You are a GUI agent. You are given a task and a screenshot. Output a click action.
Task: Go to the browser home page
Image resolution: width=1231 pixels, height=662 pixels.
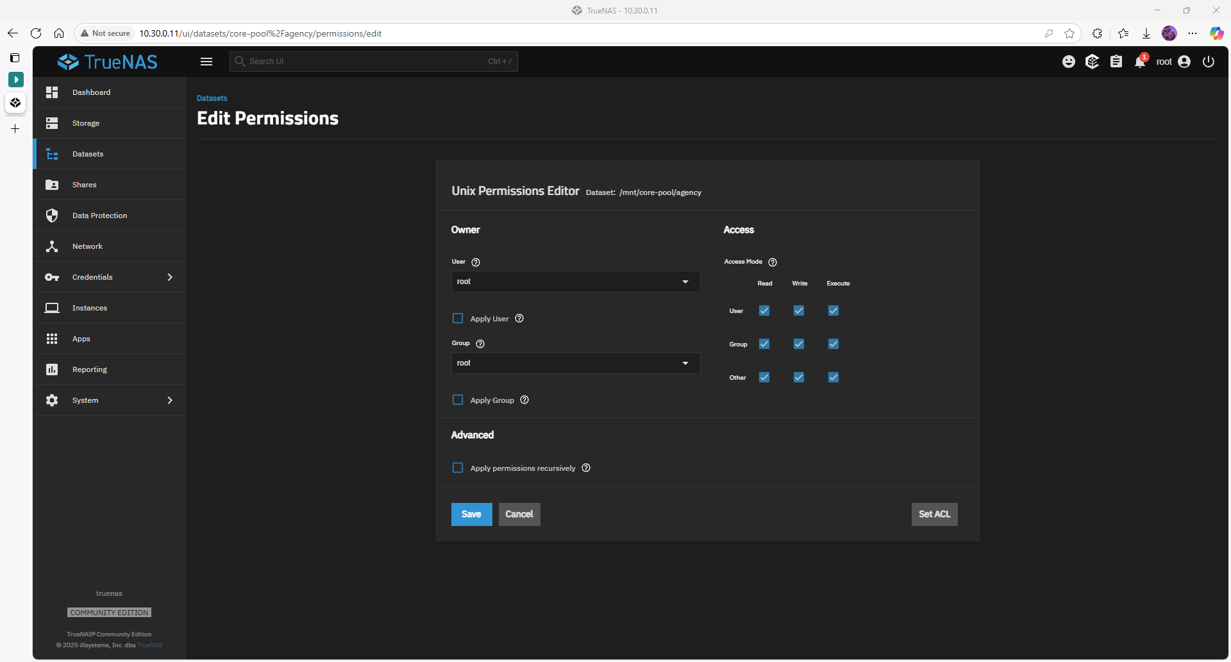coord(59,33)
